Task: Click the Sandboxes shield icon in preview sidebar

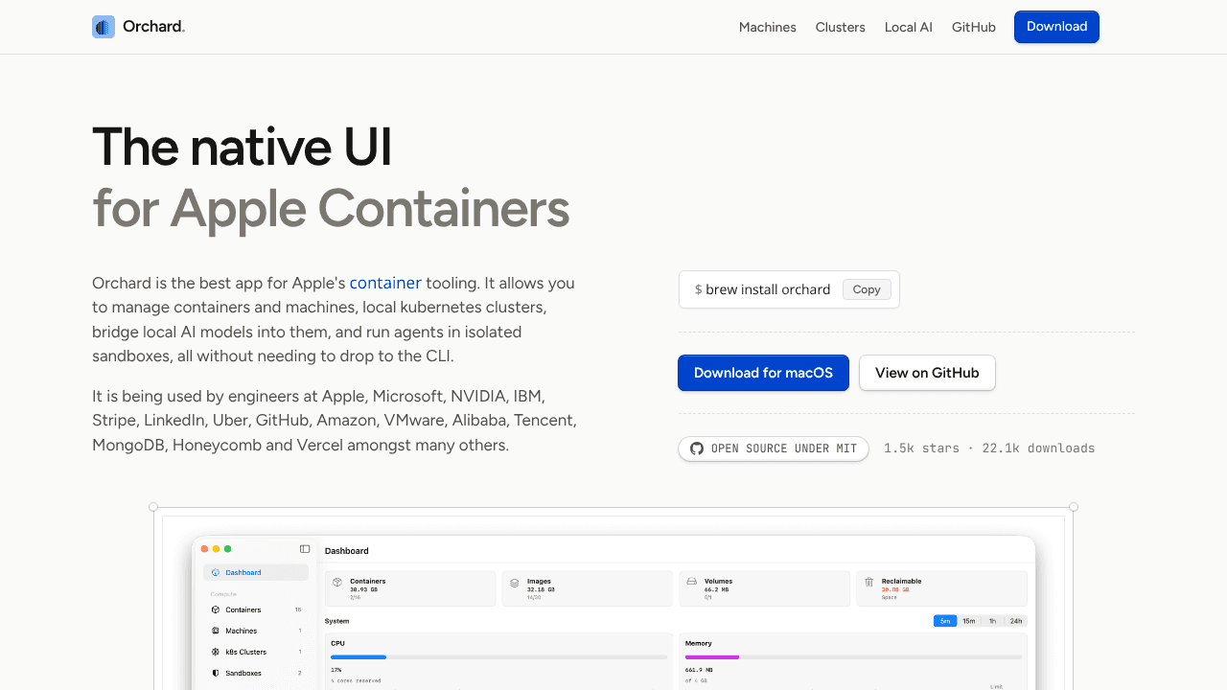Action: [x=216, y=674]
